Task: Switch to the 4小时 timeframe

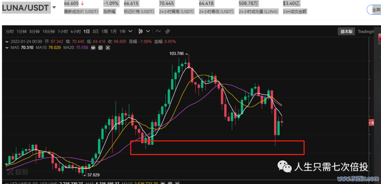Action: (x=75, y=31)
